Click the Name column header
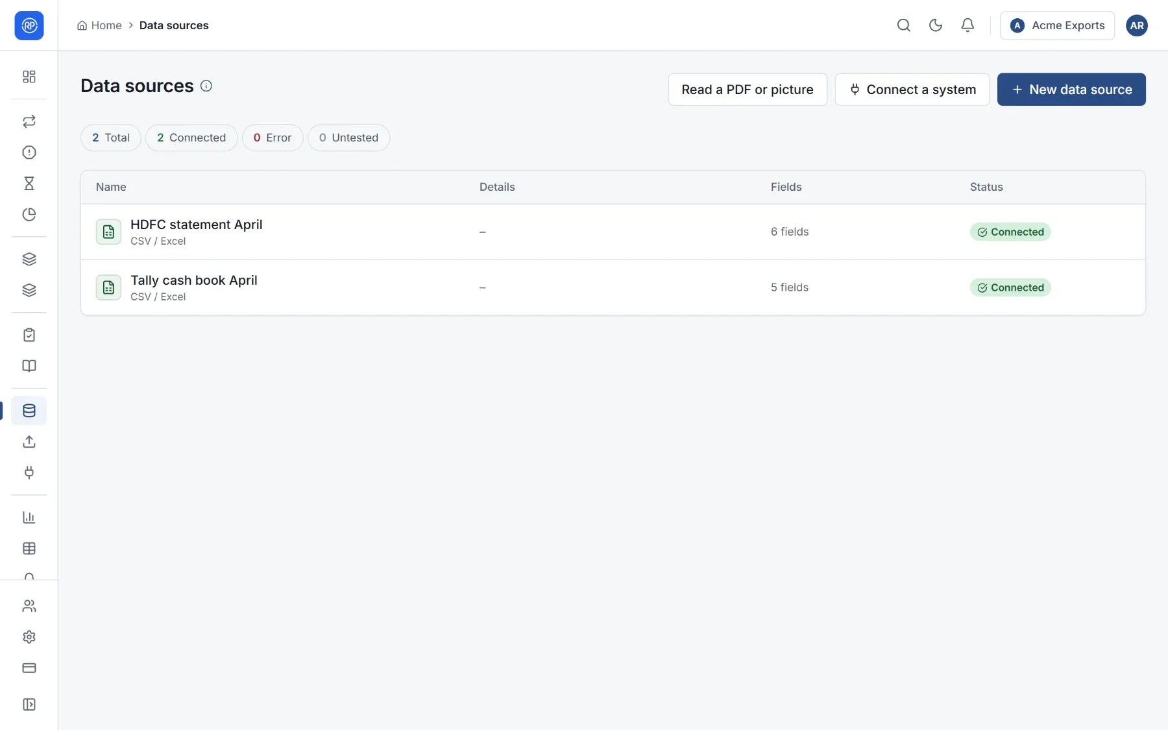The height and width of the screenshot is (730, 1168). click(111, 187)
